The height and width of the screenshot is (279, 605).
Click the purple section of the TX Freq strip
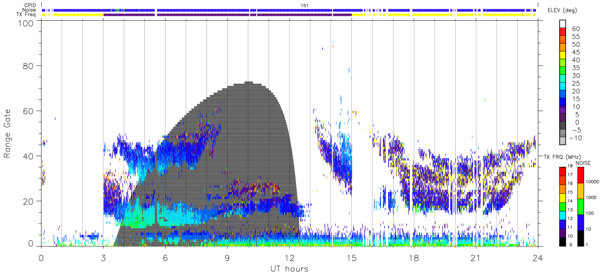(x=227, y=15)
